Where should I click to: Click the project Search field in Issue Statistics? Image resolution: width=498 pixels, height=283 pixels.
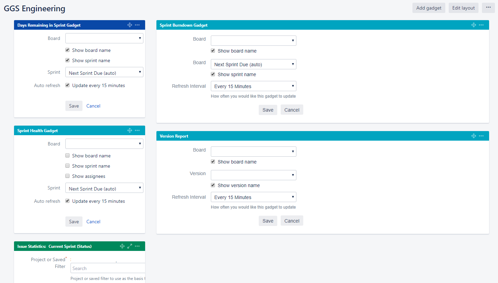107,268
